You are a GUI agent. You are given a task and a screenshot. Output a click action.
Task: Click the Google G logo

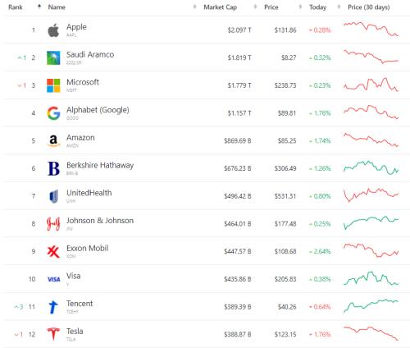[53, 113]
